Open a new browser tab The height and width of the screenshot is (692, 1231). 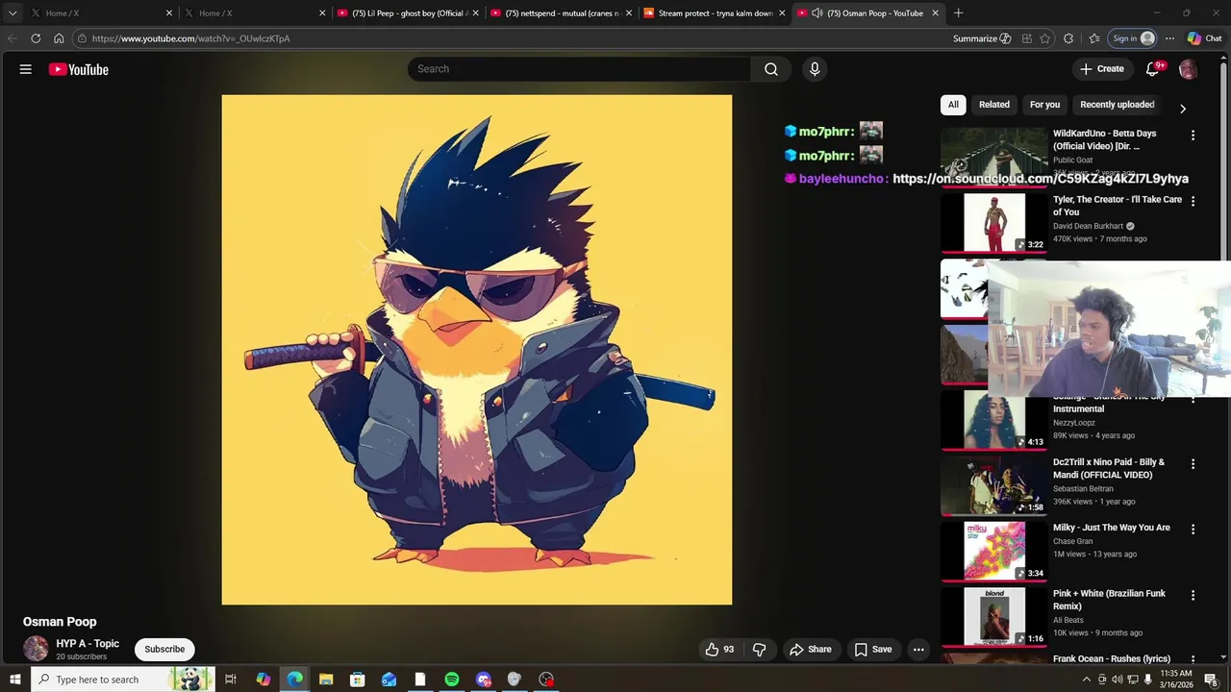pyautogui.click(x=958, y=13)
